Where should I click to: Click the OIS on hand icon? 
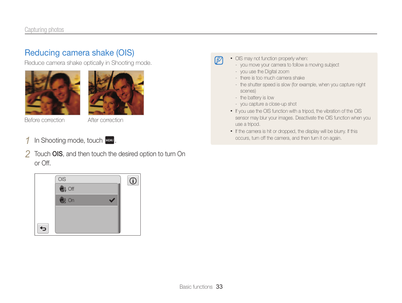click(x=63, y=200)
